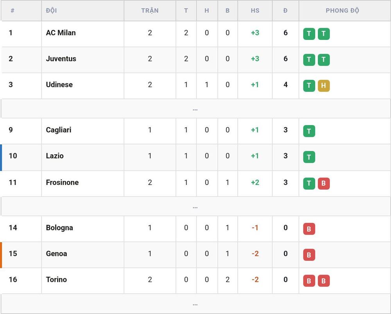
Task: Expand hidden rows below Torino
Action: tap(195, 304)
